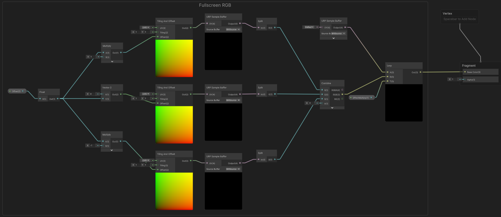Expand the bottom Multiply node's chevron
This screenshot has width=501, height=217.
112,150
